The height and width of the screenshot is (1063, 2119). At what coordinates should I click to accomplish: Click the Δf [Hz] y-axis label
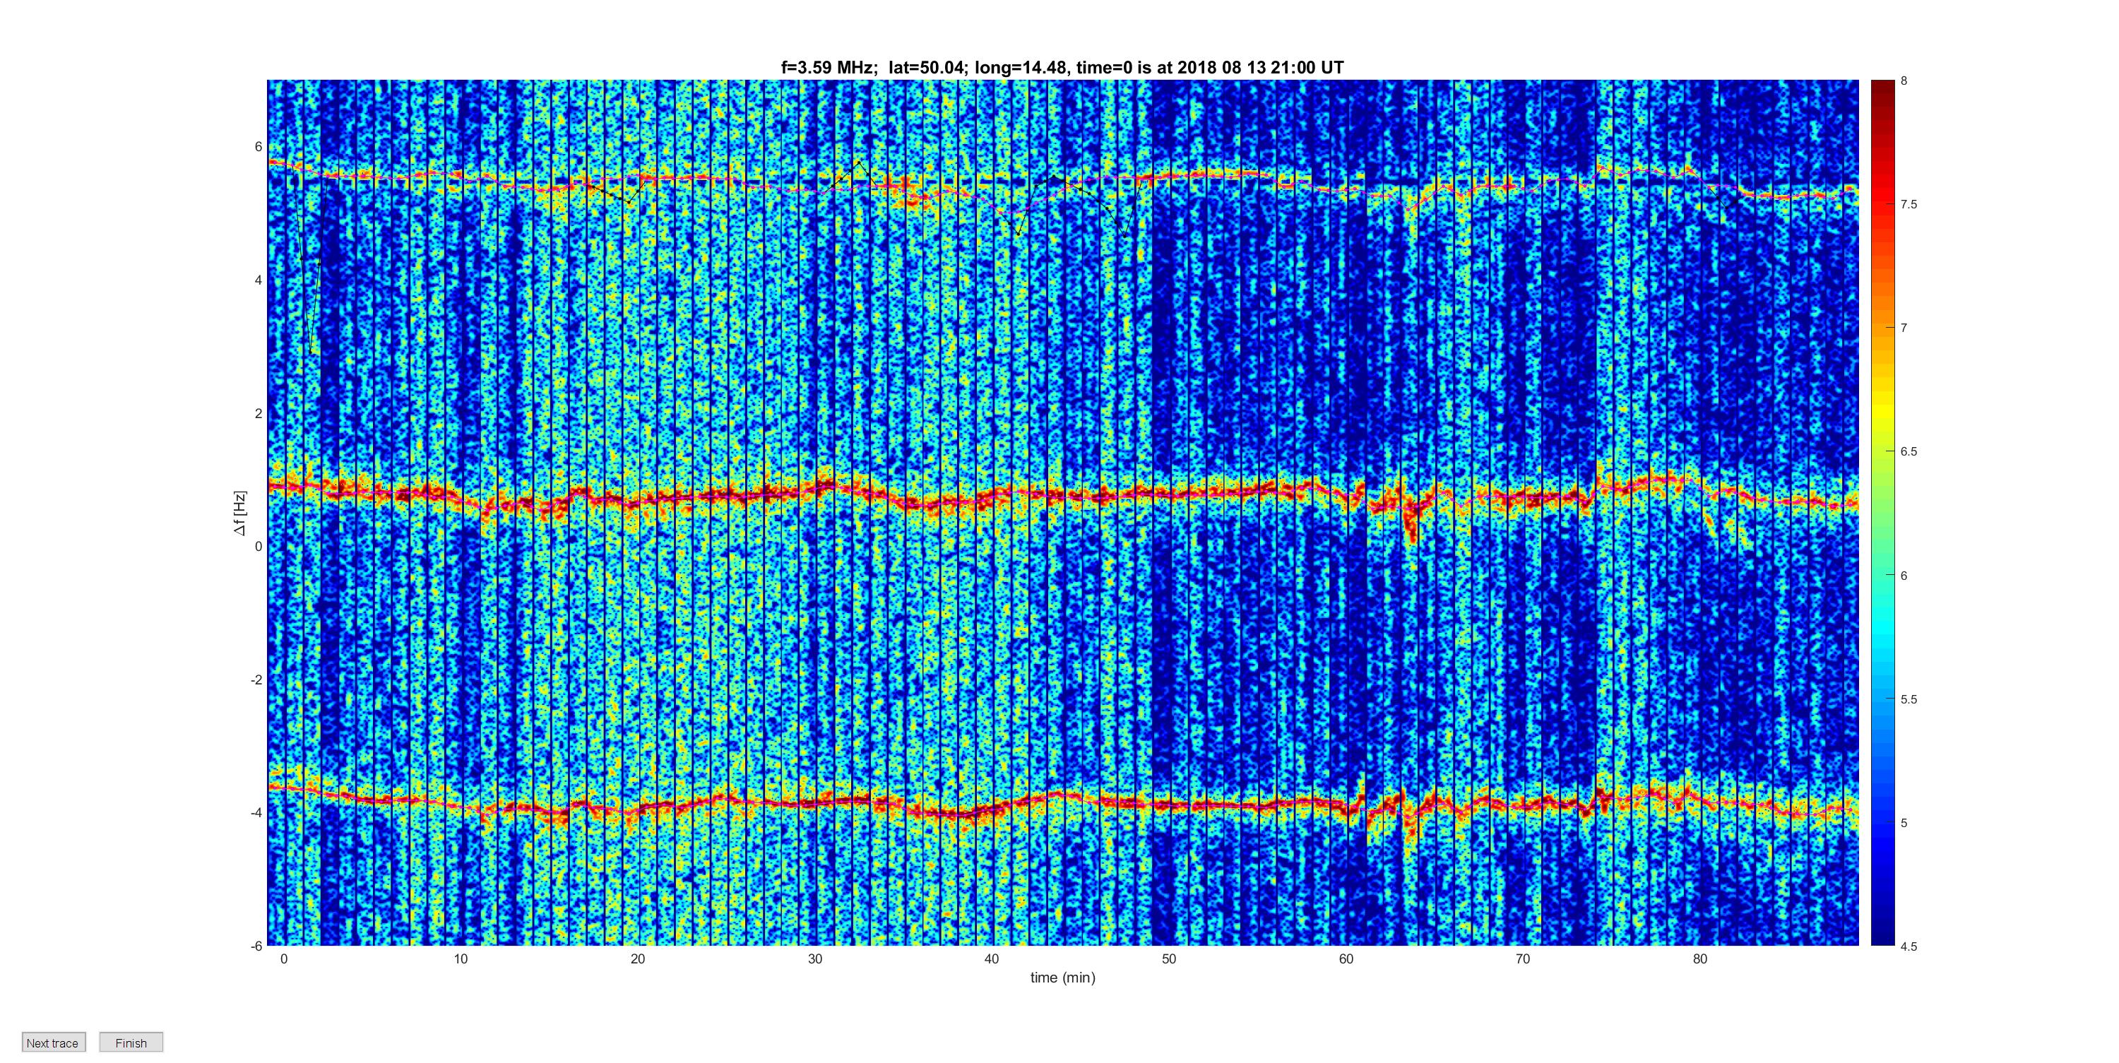point(239,513)
